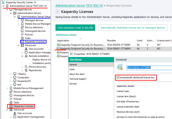This screenshot has height=119, width=172.
Task: Click Mobile Device Management icon under virtual server
Action: 22,24
